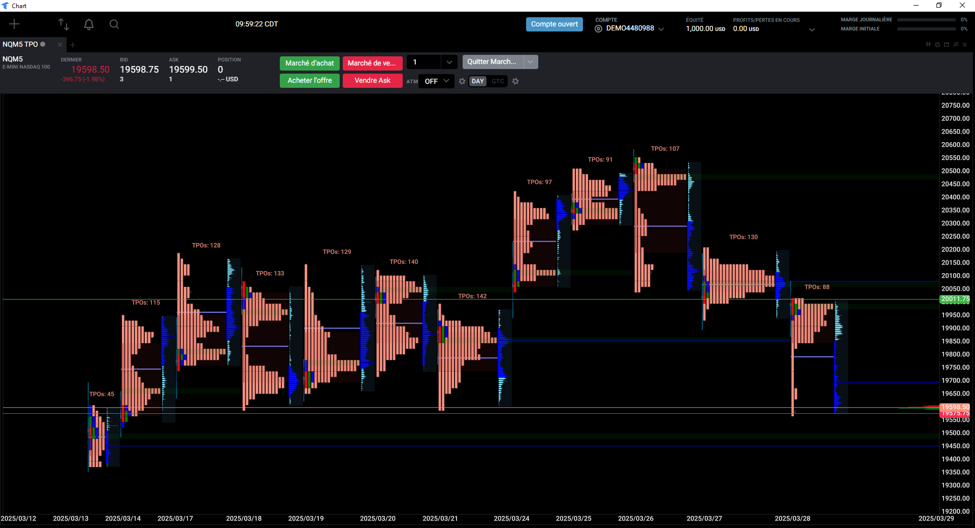This screenshot has height=528, width=975.
Task: Expand the DEMO4480988 account dropdown
Action: (x=661, y=29)
